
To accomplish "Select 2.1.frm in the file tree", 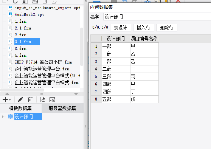I will pos(23,28).
